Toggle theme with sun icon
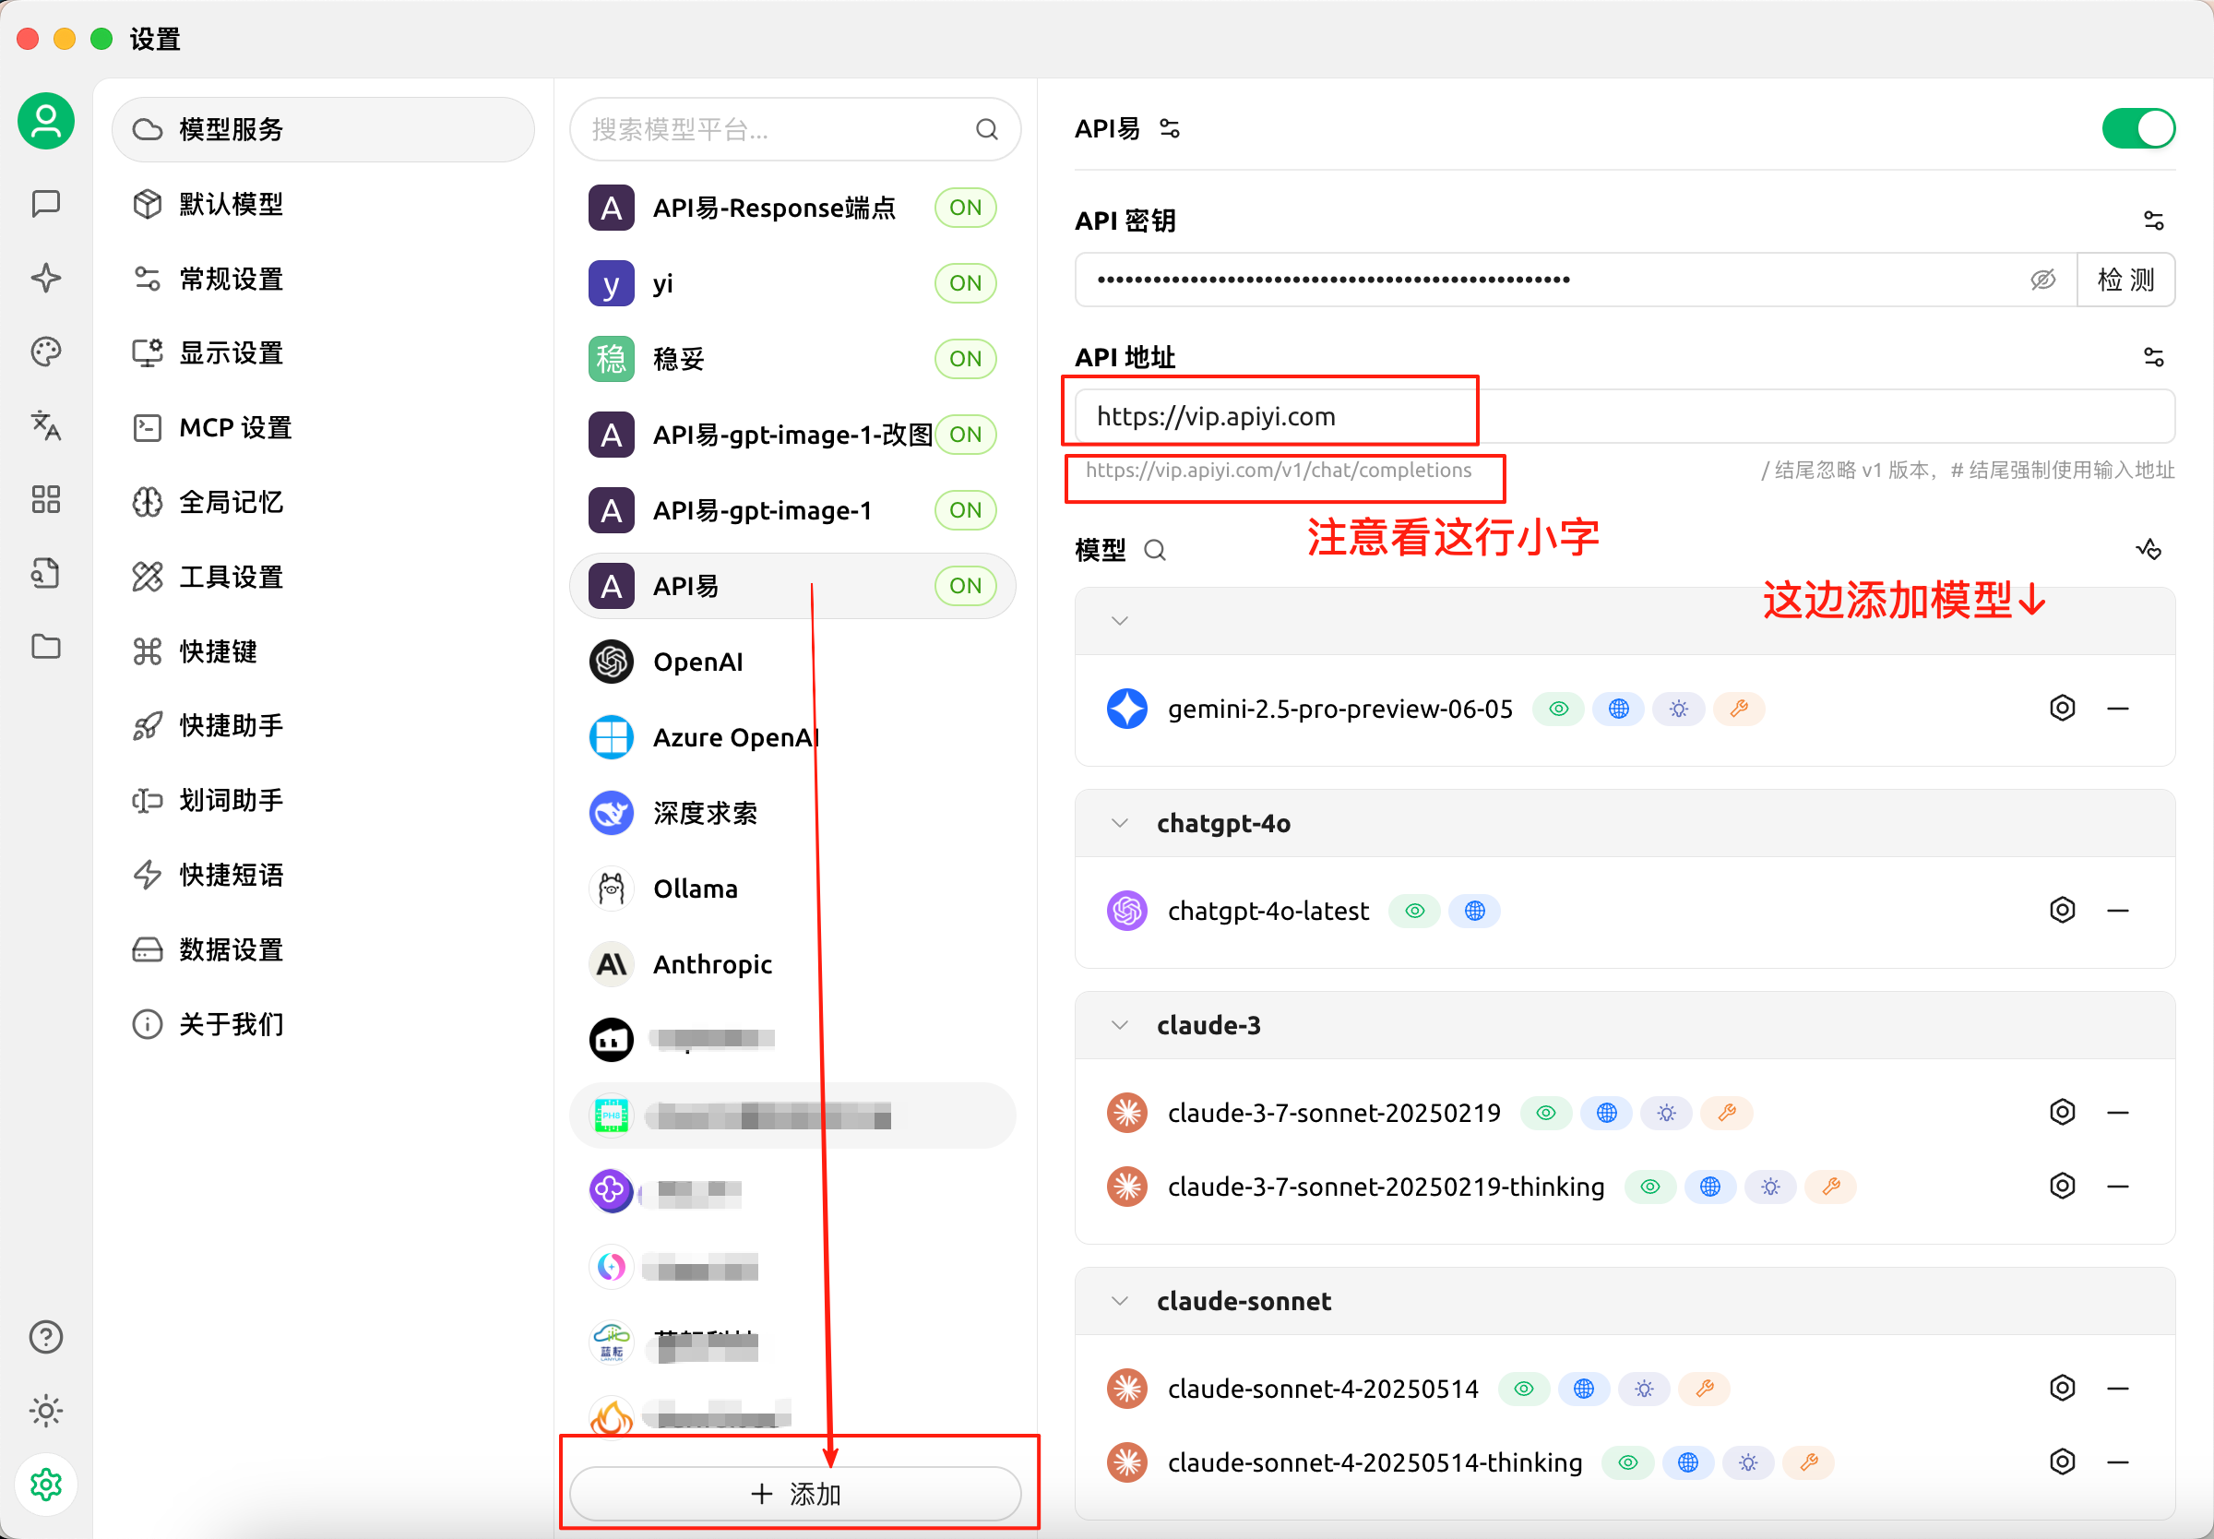 click(x=45, y=1411)
